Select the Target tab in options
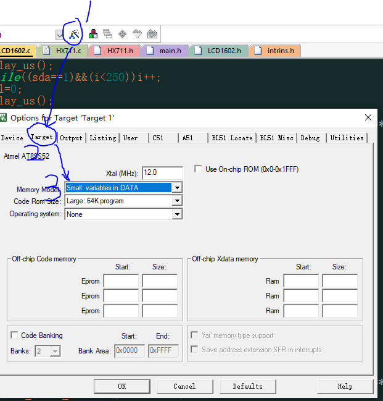This screenshot has width=383, height=401. 41,137
